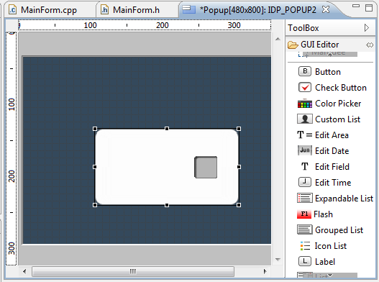Click the 'Edit Field' text label
The image size is (379, 282).
coord(332,167)
